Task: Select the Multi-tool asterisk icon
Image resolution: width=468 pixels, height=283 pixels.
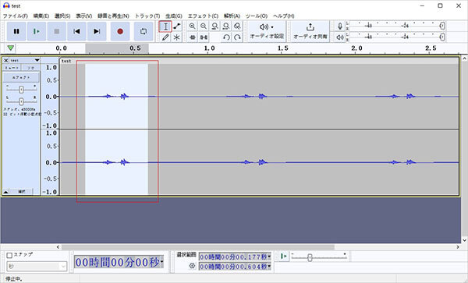Action: click(177, 37)
